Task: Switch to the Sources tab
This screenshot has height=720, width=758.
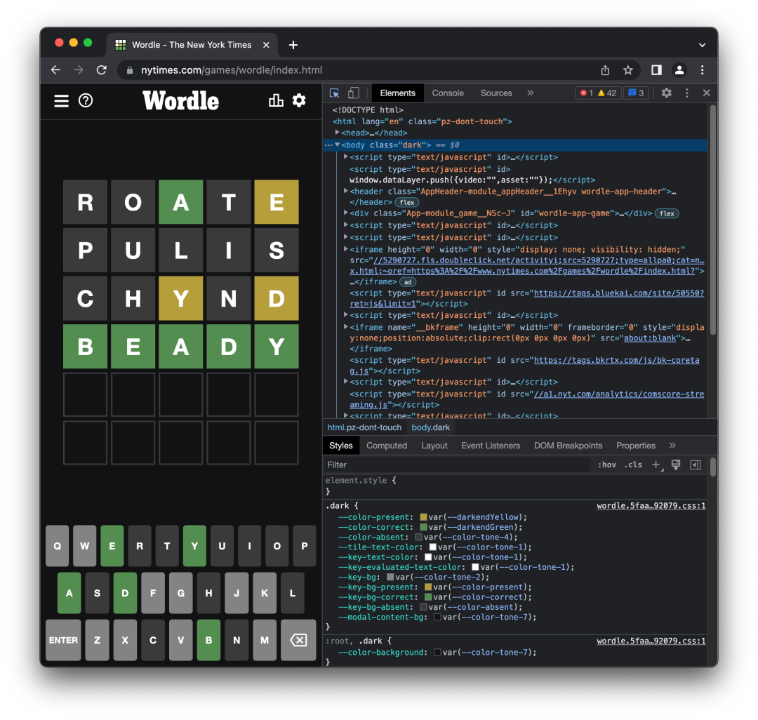Action: point(496,93)
